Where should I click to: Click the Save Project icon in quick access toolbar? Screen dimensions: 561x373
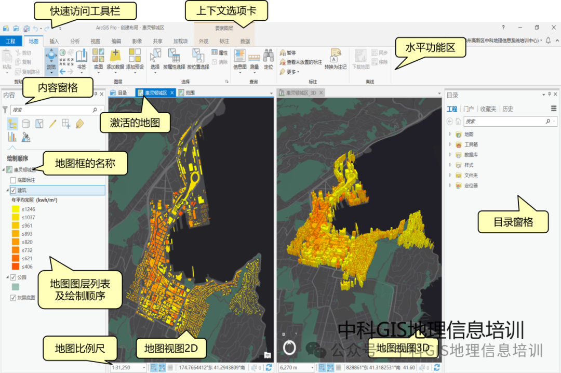point(26,28)
